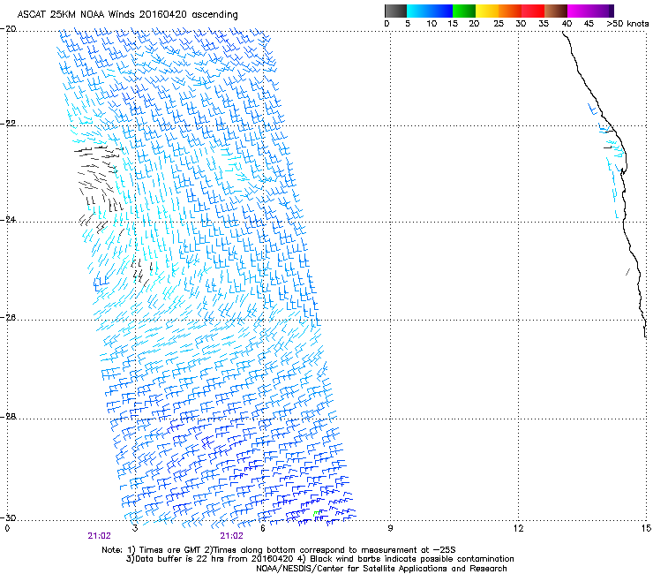Screen dimensions: 653x574
Task: Click the 6 longitude axis label
Action: point(263,529)
